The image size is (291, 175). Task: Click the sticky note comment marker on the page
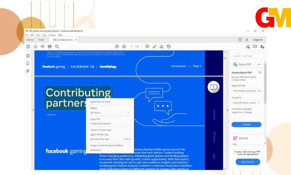(x=213, y=87)
